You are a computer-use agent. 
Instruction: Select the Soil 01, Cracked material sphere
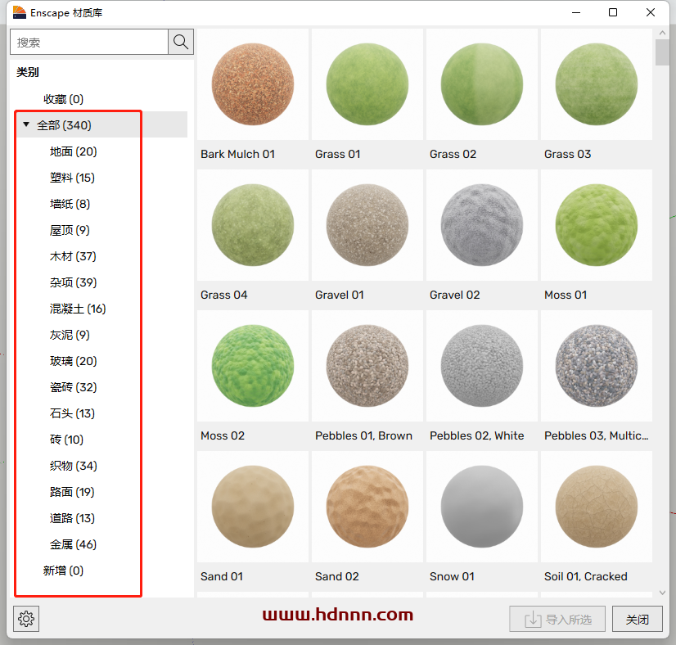[597, 507]
